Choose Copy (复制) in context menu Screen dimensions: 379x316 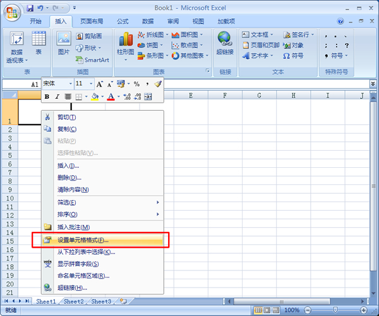coord(102,129)
